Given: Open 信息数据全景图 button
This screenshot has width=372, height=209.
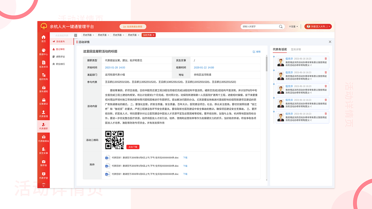Looking at the screenshot, I should tap(133, 26).
